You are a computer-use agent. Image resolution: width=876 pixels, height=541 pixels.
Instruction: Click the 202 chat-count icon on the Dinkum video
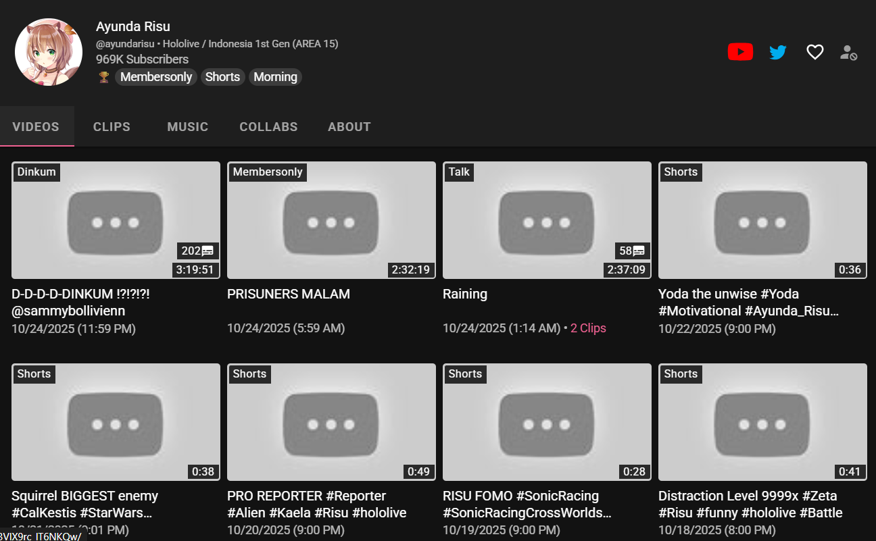pyautogui.click(x=197, y=251)
